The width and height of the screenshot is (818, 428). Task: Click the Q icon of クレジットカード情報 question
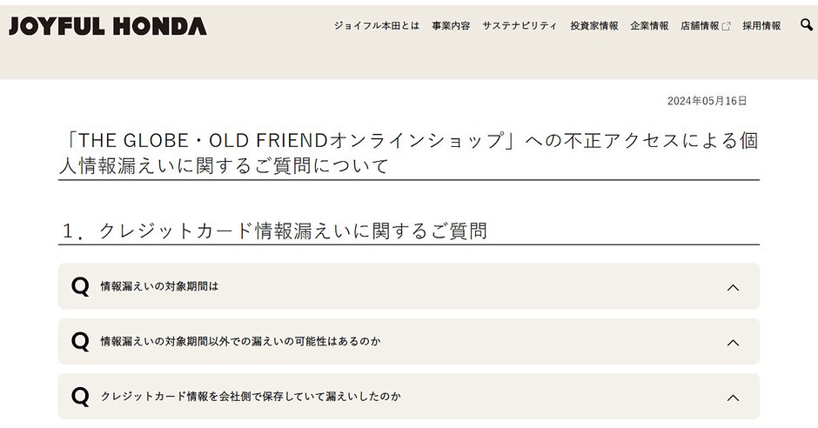[x=80, y=396]
